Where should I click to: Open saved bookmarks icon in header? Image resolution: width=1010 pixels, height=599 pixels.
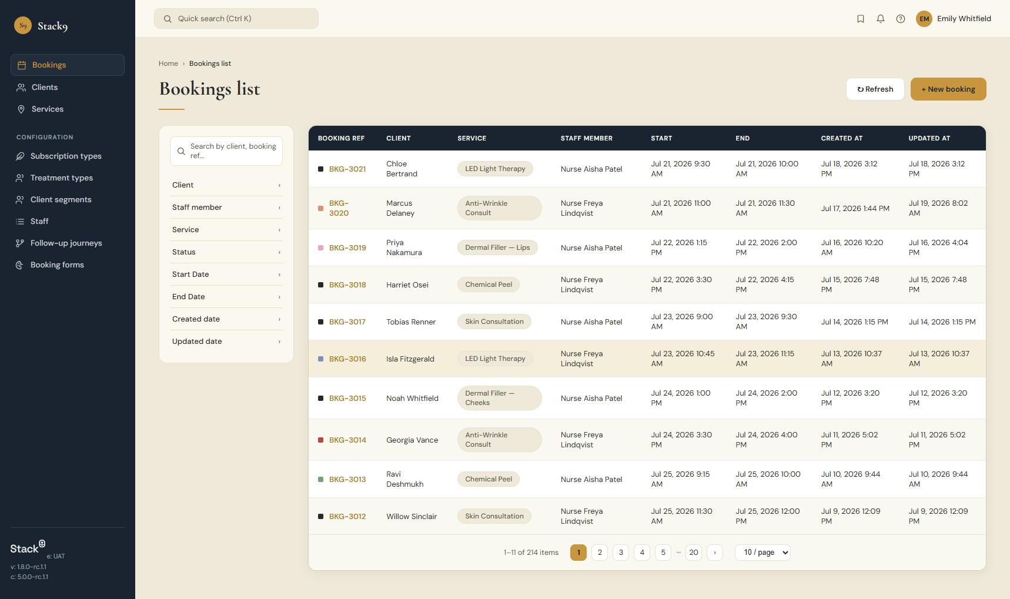[861, 19]
